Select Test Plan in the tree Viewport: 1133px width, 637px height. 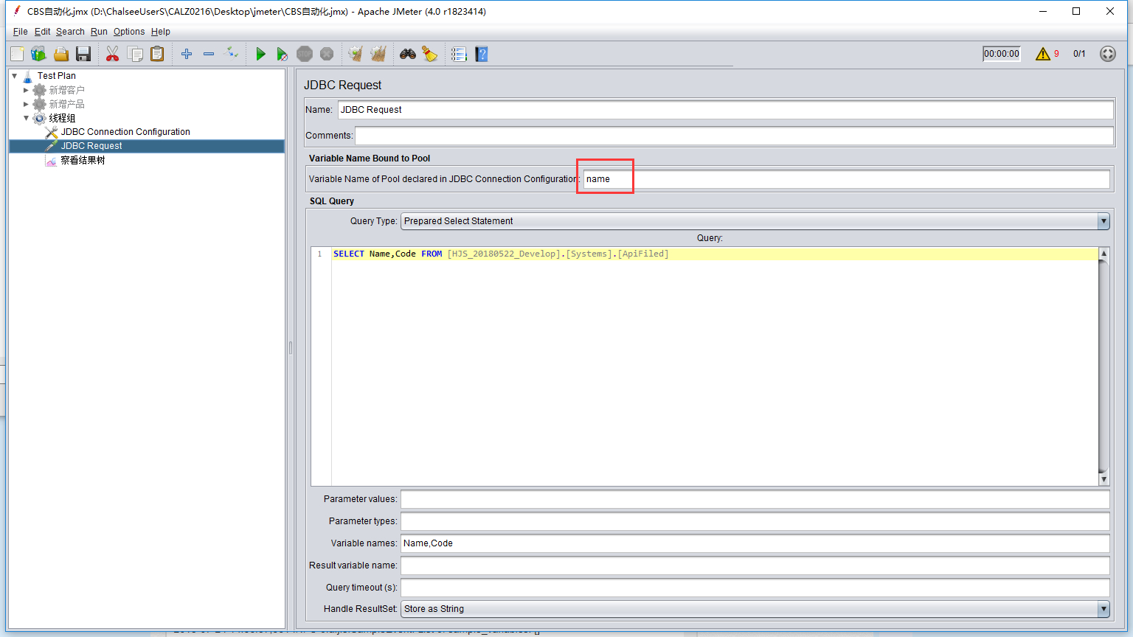click(57, 76)
